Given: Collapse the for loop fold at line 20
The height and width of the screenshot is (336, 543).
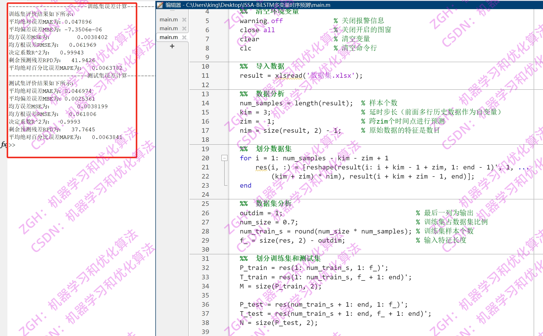Looking at the screenshot, I should tap(224, 158).
